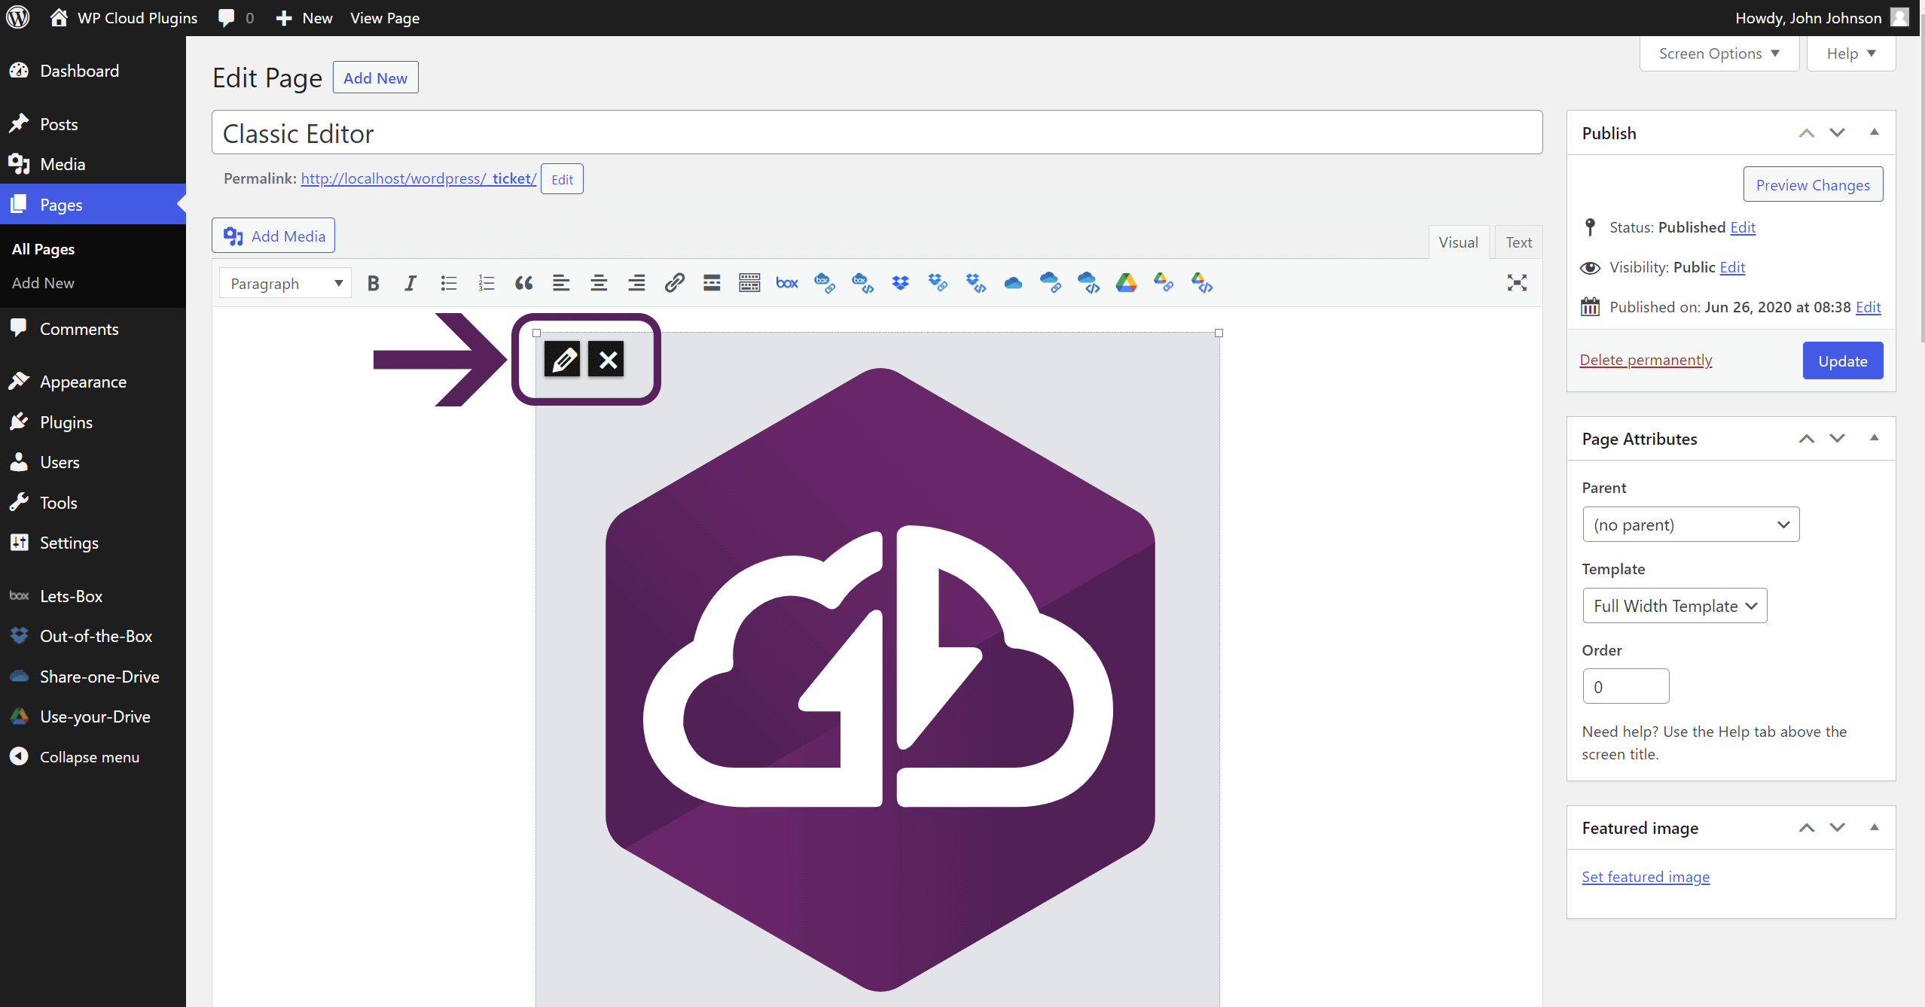Toggle the Publish panel collapse arrow
1925x1007 pixels.
(1875, 132)
